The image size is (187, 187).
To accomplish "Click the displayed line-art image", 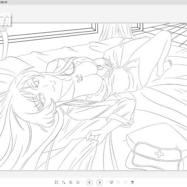I will point(93,97).
